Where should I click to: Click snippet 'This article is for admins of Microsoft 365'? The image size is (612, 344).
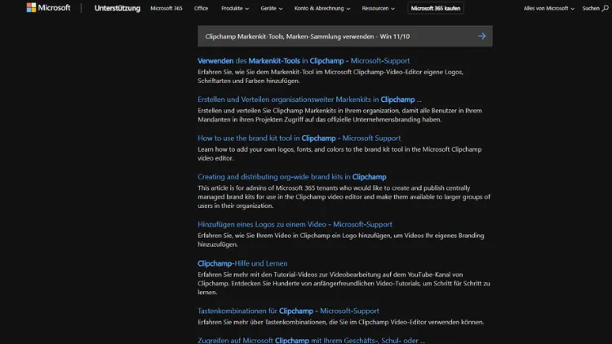[x=344, y=196]
